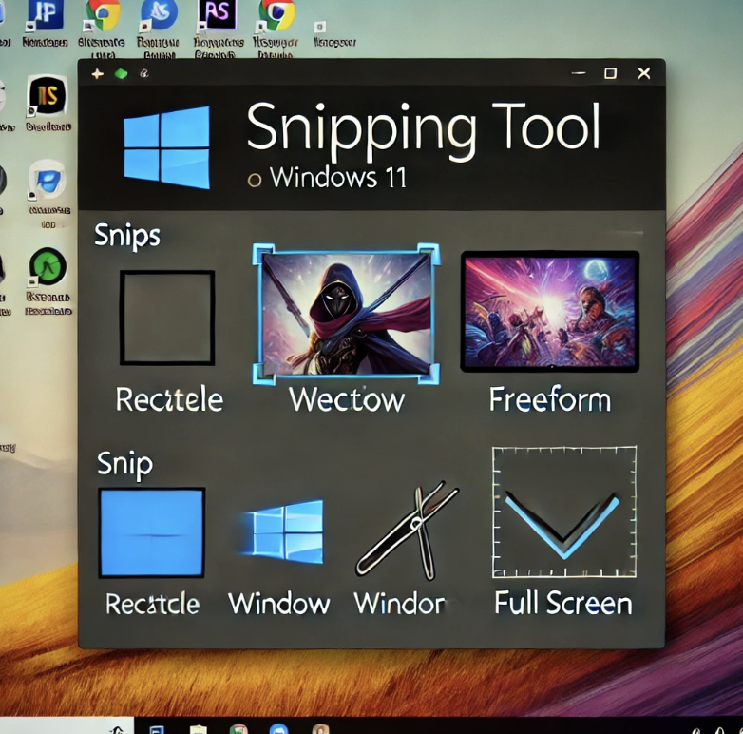Click the "Windows 11" subtitle text
Image resolution: width=743 pixels, height=734 pixels.
[338, 178]
